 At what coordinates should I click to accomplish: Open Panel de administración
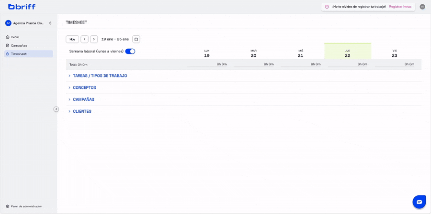click(24, 206)
